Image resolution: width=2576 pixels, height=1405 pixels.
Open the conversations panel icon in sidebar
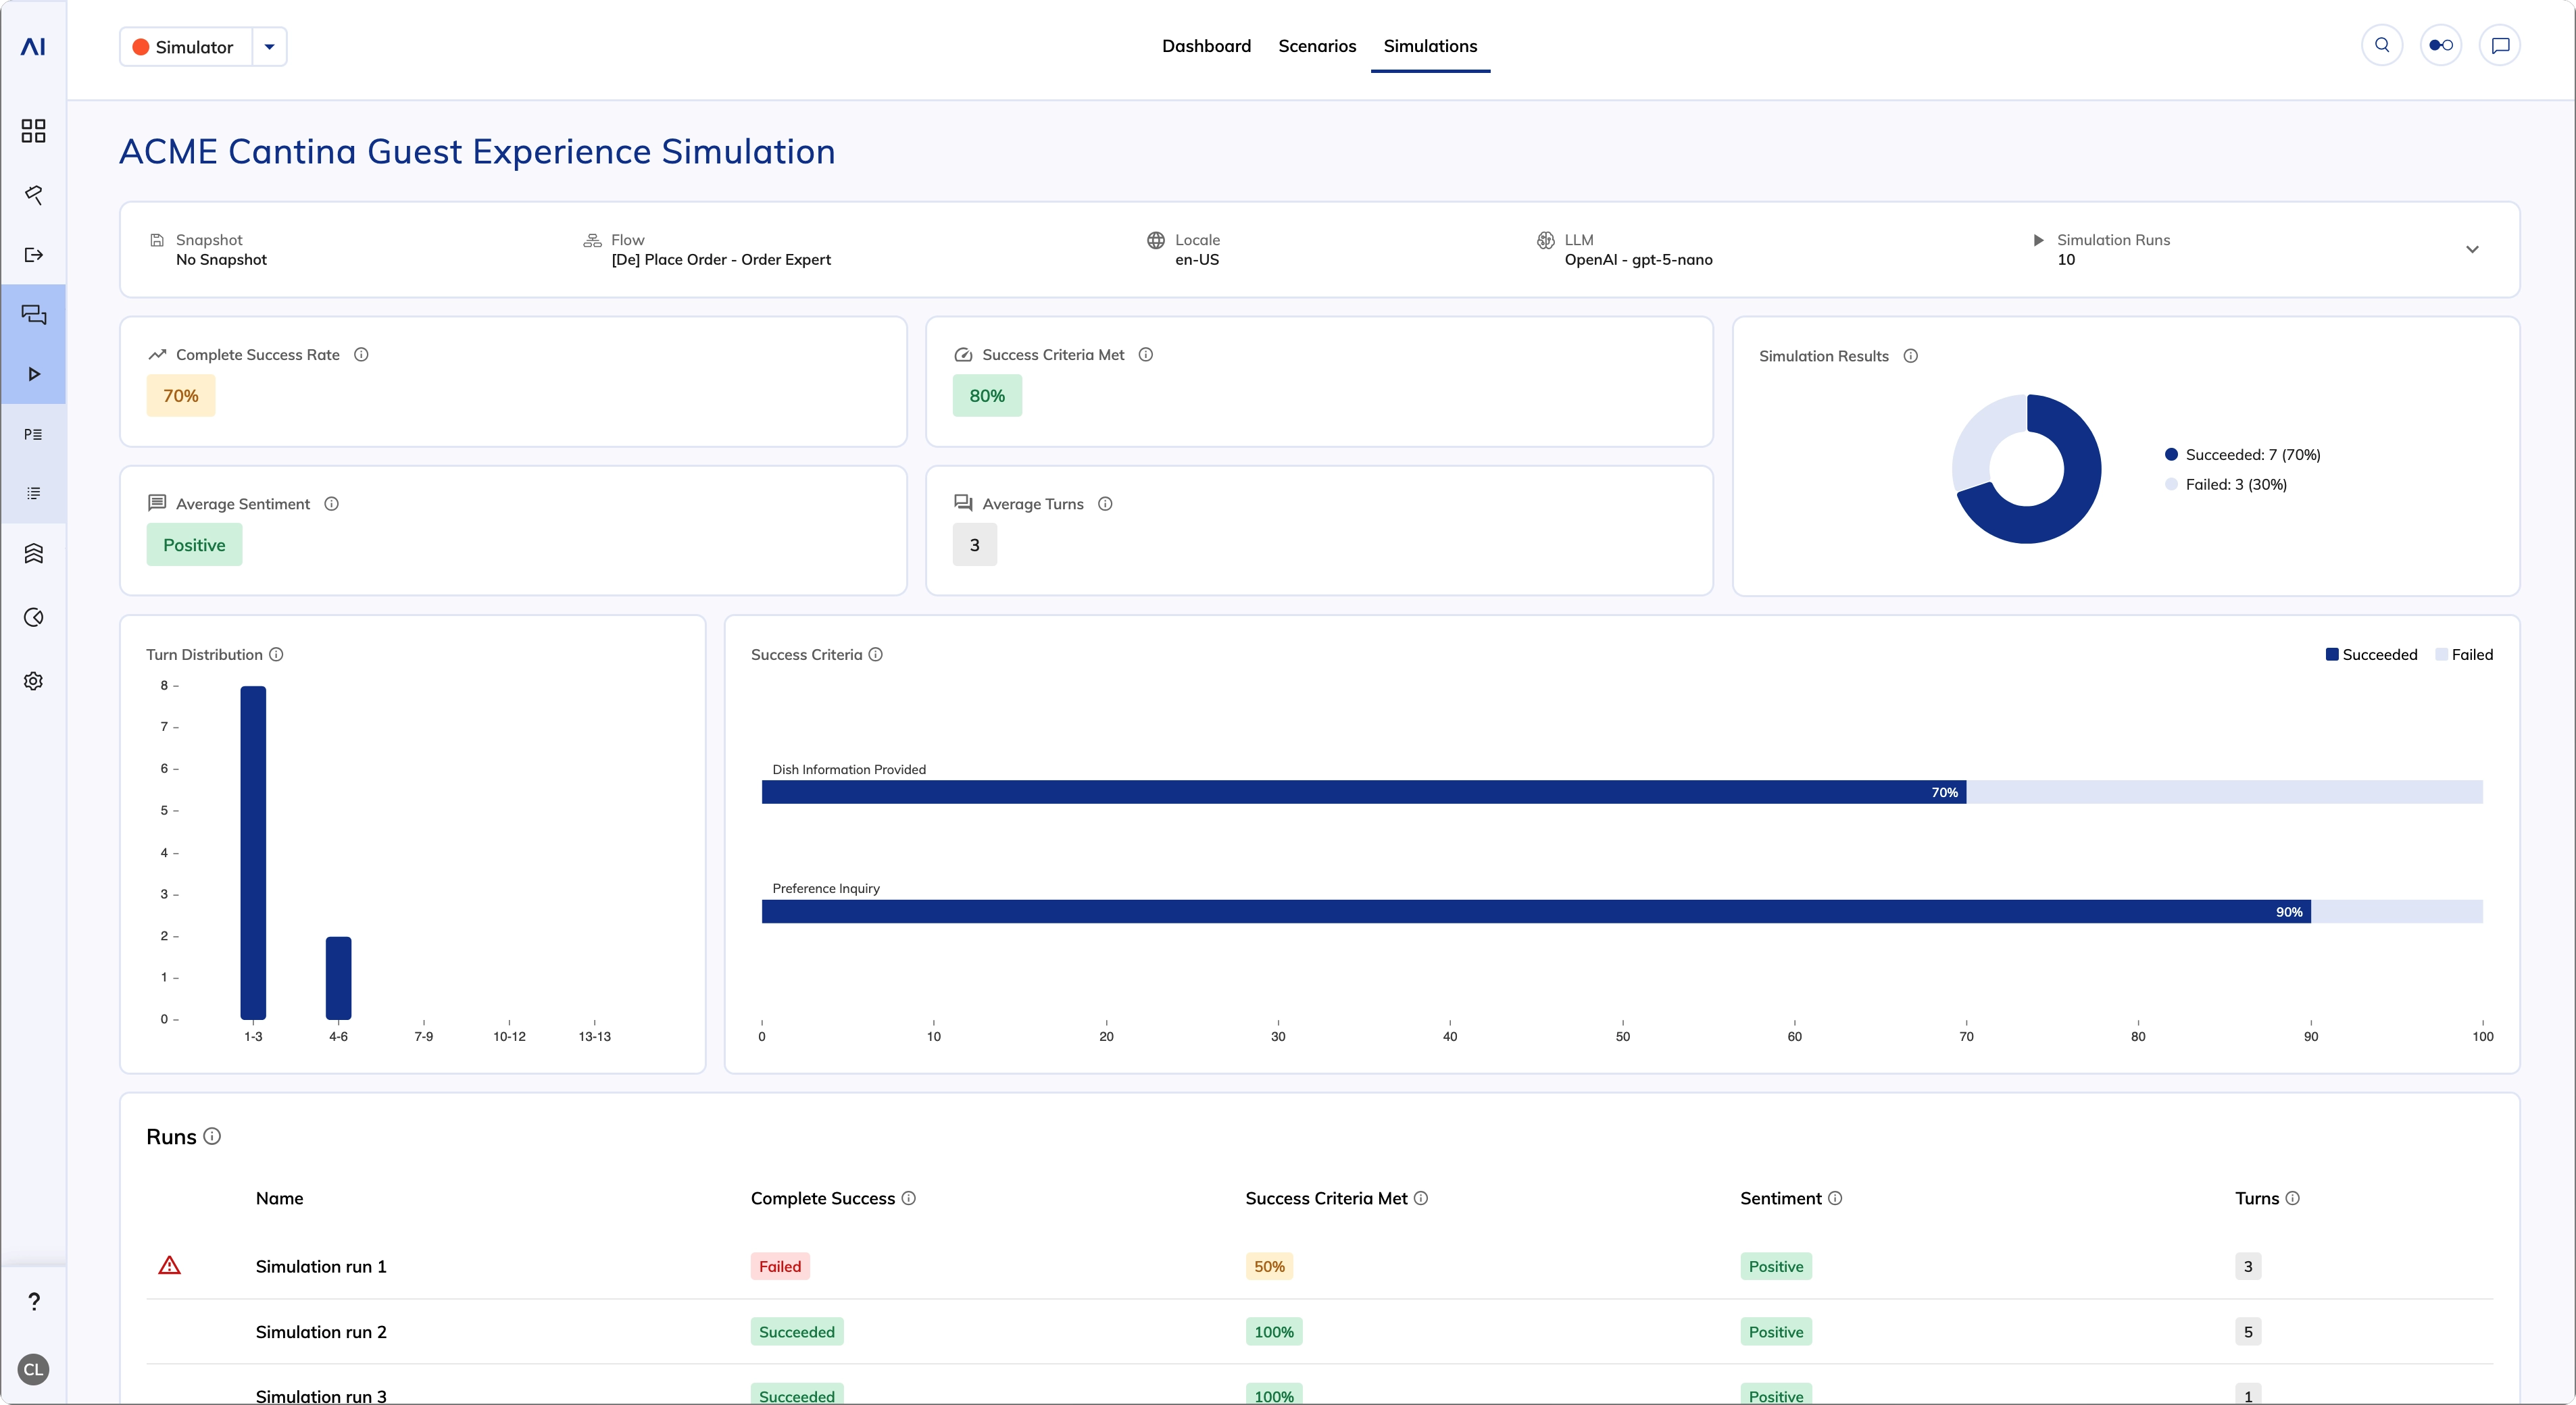point(33,315)
